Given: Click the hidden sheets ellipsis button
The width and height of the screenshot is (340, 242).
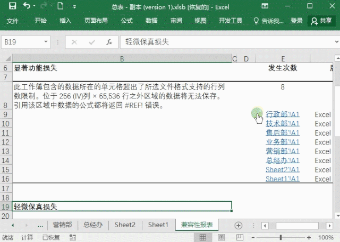Looking at the screenshot, I should coord(40,226).
